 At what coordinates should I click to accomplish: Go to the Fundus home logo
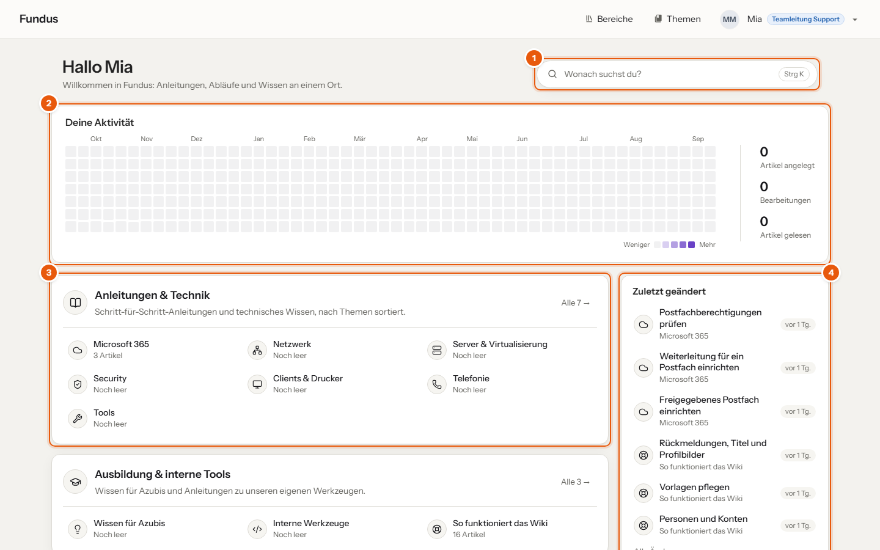[x=38, y=19]
